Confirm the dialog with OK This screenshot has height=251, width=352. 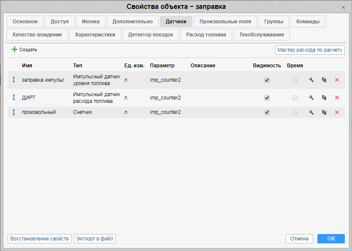click(x=331, y=239)
